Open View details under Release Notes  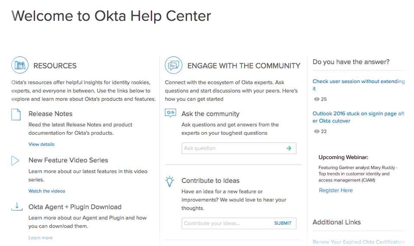[x=42, y=144]
